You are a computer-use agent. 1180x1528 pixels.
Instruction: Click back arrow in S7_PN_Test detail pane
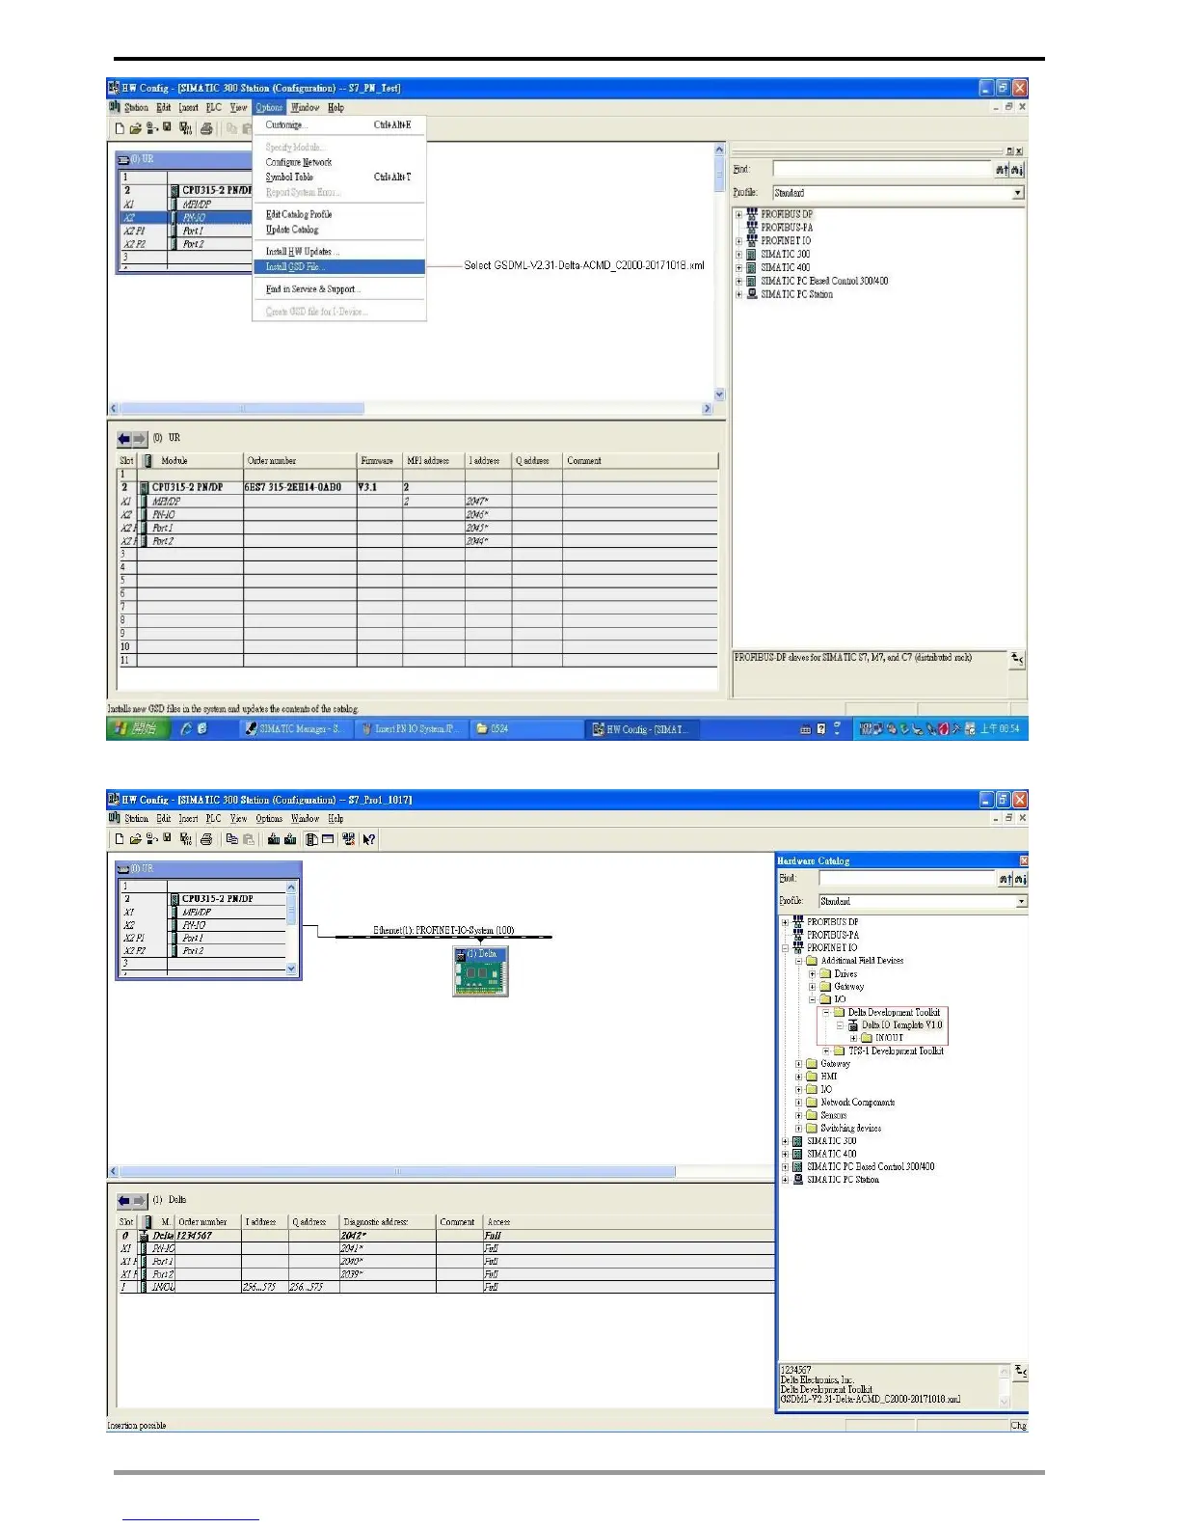click(x=123, y=439)
